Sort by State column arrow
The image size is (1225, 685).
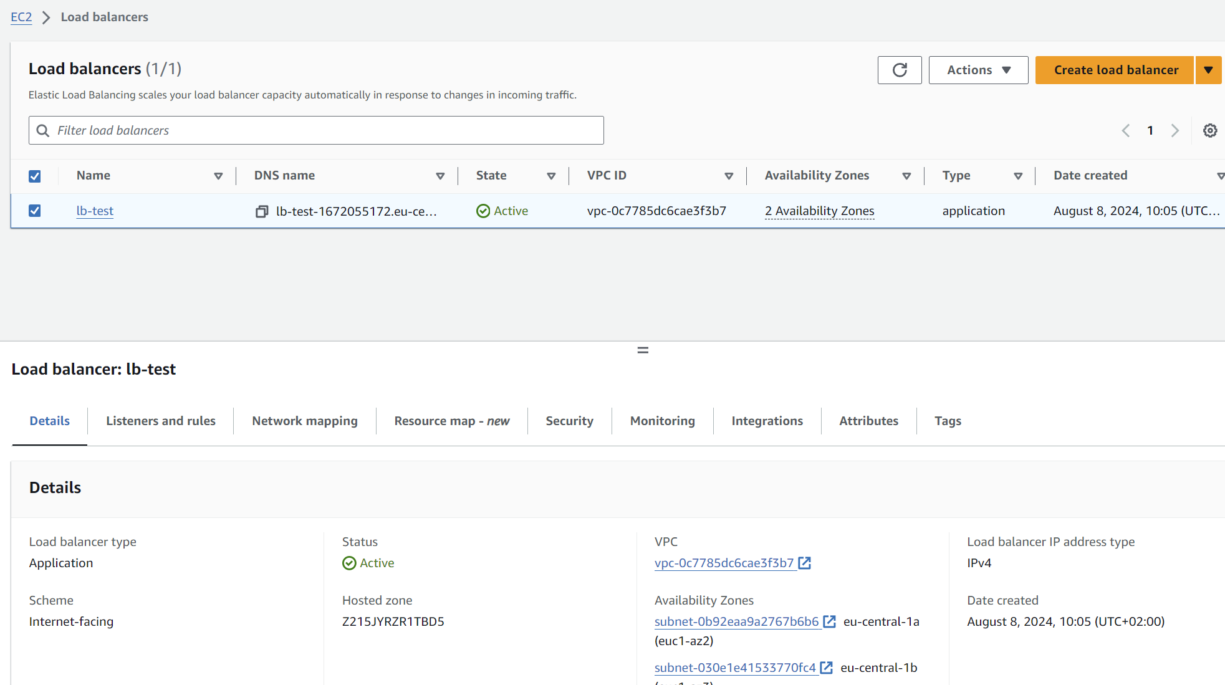point(551,176)
